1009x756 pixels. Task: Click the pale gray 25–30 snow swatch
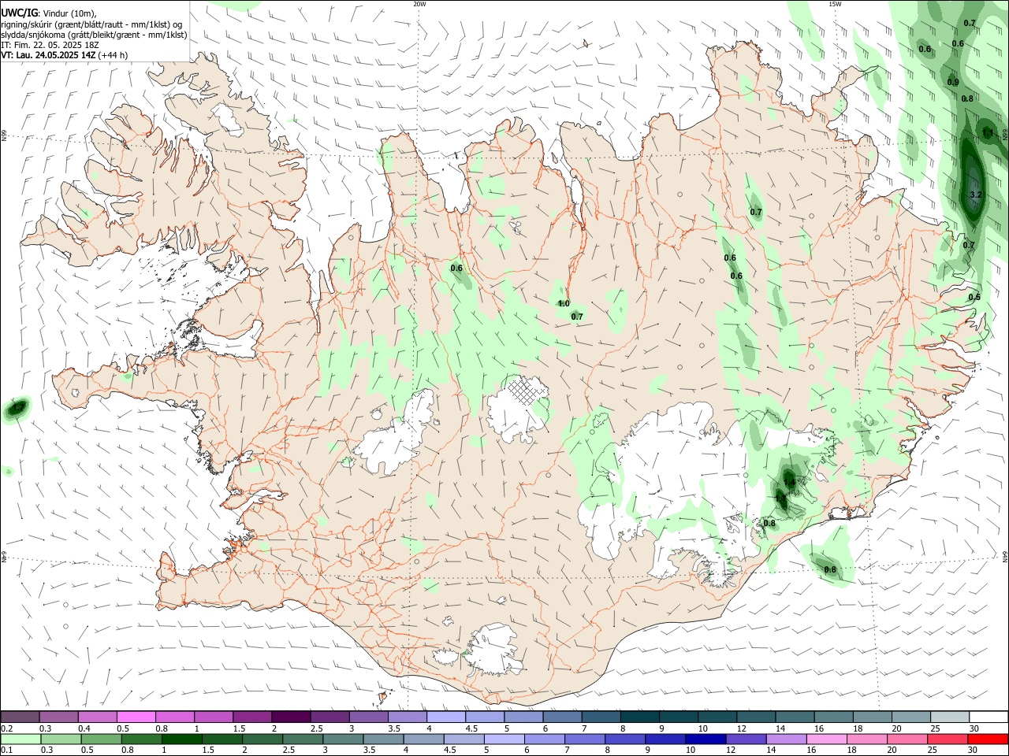(x=949, y=717)
